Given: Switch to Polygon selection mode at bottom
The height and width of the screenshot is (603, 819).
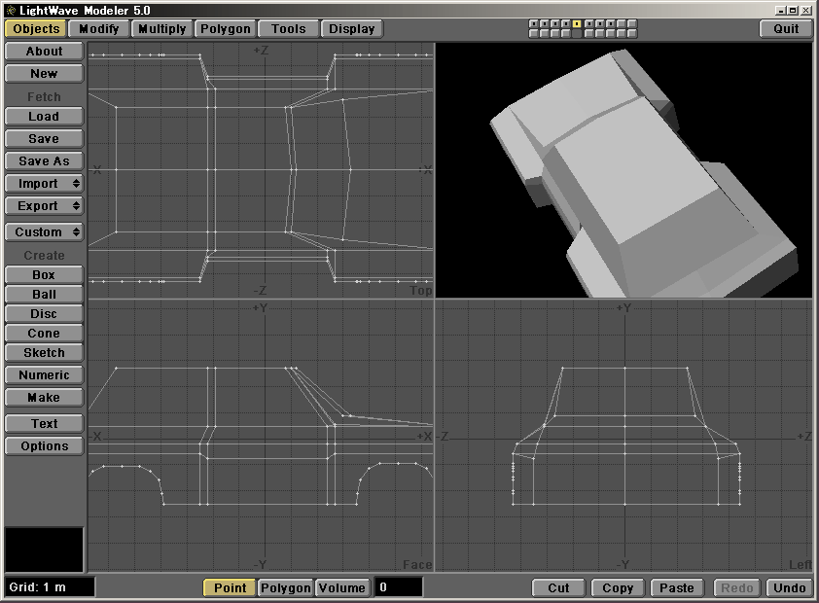Looking at the screenshot, I should 286,587.
